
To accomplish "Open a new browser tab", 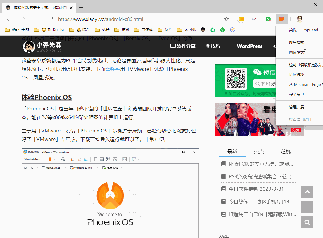I will pyautogui.click(x=81, y=7).
